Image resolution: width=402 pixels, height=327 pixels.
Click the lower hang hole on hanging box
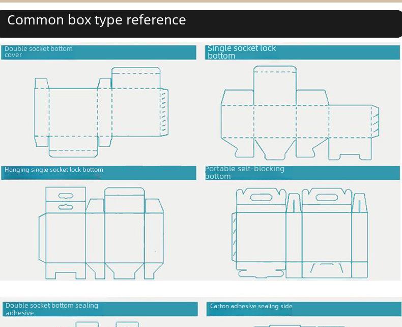click(66, 207)
